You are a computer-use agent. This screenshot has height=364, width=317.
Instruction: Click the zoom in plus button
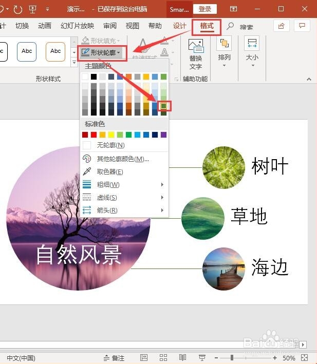click(x=275, y=358)
